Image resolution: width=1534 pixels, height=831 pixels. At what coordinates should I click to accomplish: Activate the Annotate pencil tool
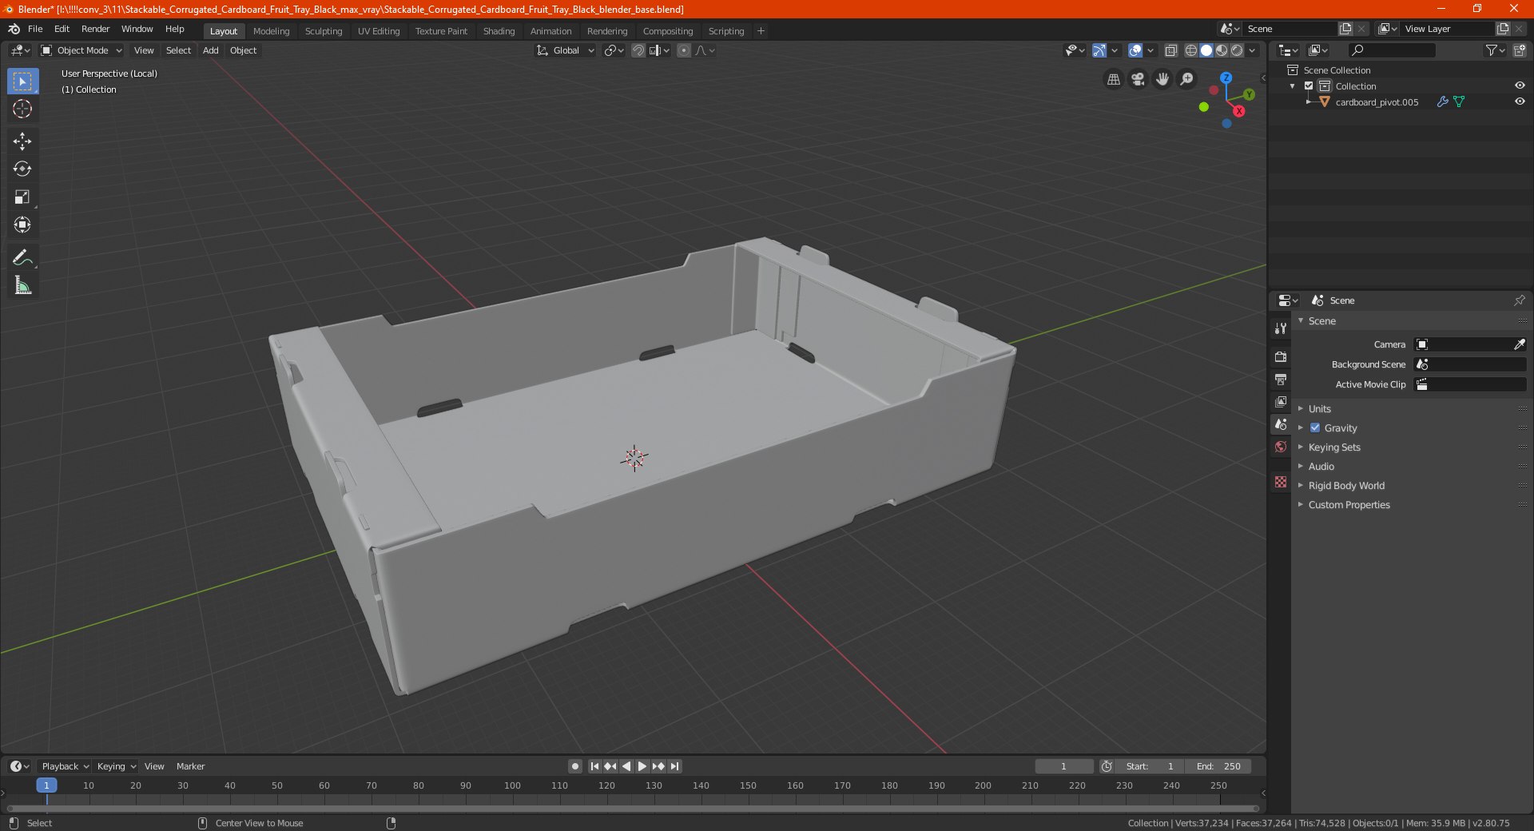[x=22, y=257]
